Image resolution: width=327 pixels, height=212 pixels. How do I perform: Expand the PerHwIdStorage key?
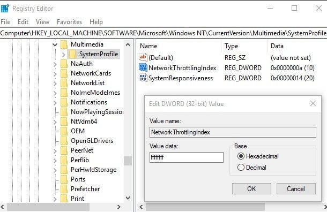pyautogui.click(x=55, y=170)
